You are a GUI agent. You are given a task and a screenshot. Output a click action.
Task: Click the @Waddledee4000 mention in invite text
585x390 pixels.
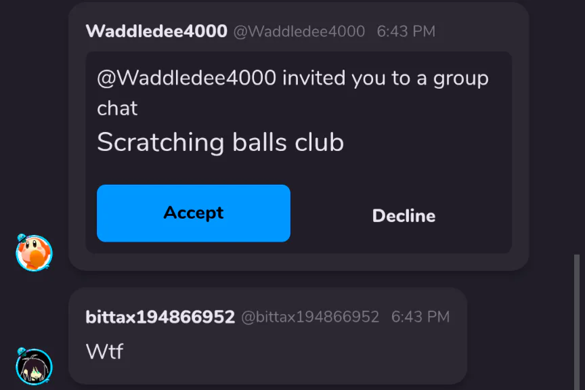click(x=187, y=78)
